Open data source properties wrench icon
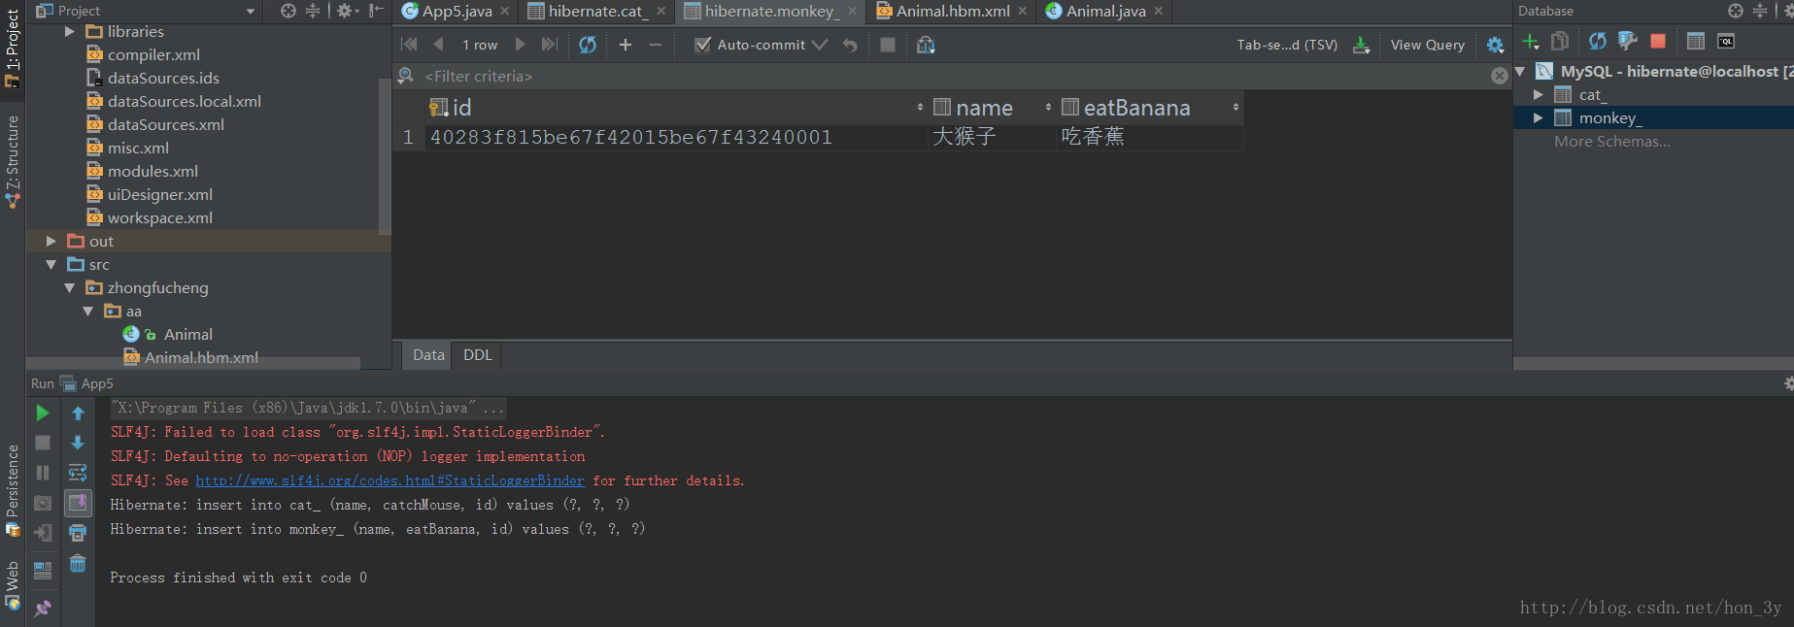The height and width of the screenshot is (627, 1794). (x=1628, y=42)
